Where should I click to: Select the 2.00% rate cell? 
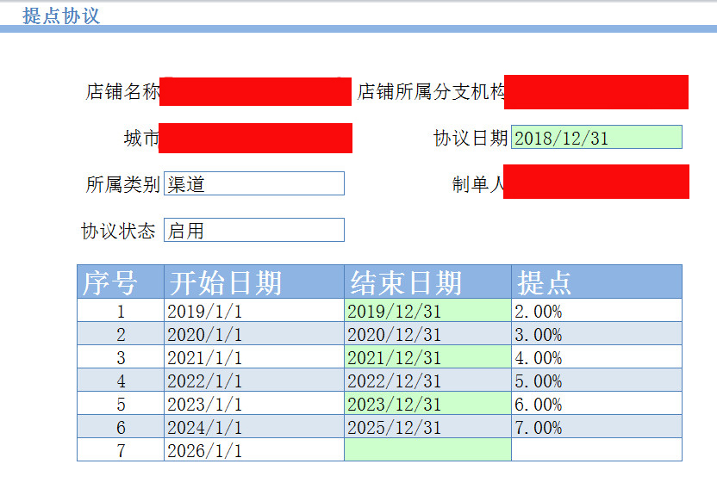point(596,311)
